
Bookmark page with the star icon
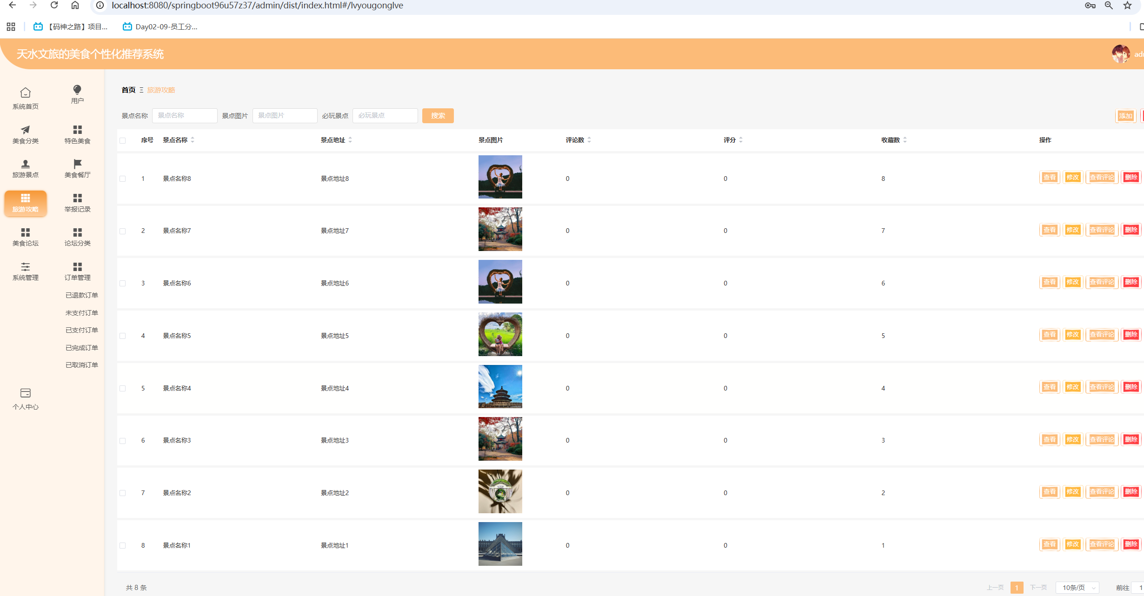tap(1127, 5)
